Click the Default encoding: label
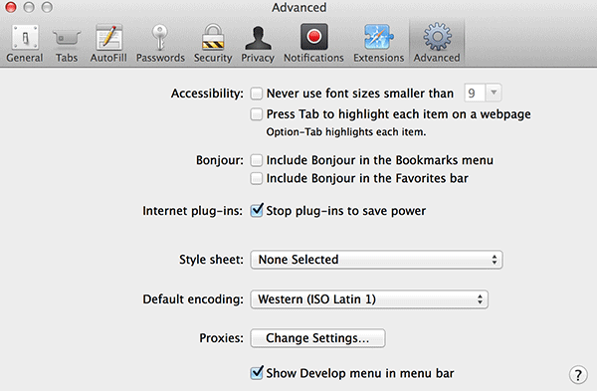This screenshot has height=391, width=597. coord(193,299)
